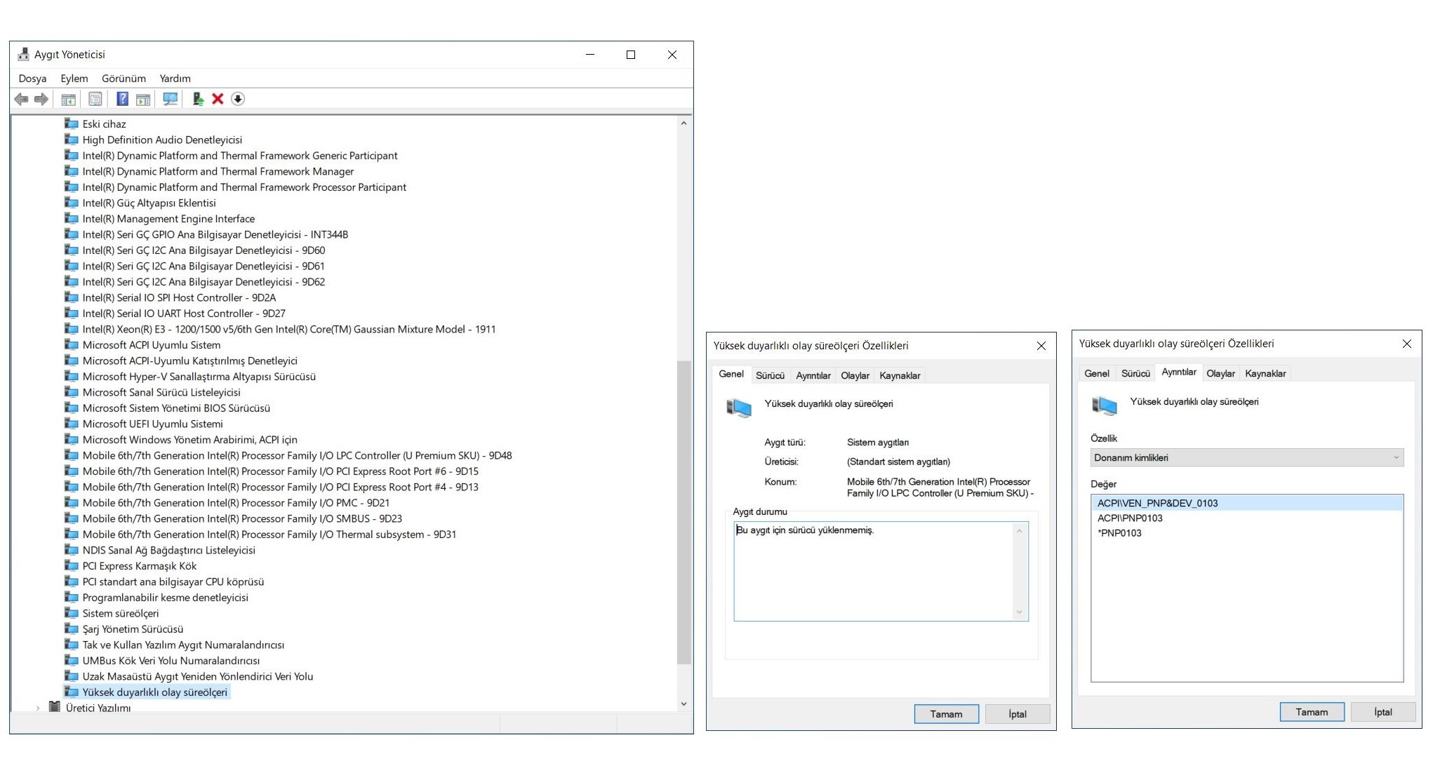Switch to Sürücü tab in left properties dialog
The image size is (1447, 766).
pyautogui.click(x=769, y=375)
